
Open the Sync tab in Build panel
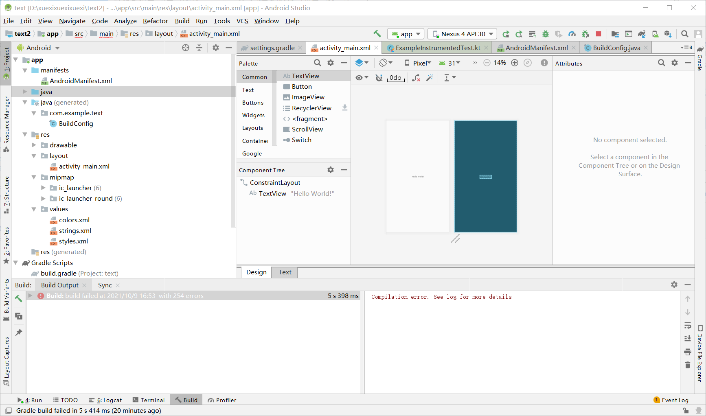tap(105, 285)
